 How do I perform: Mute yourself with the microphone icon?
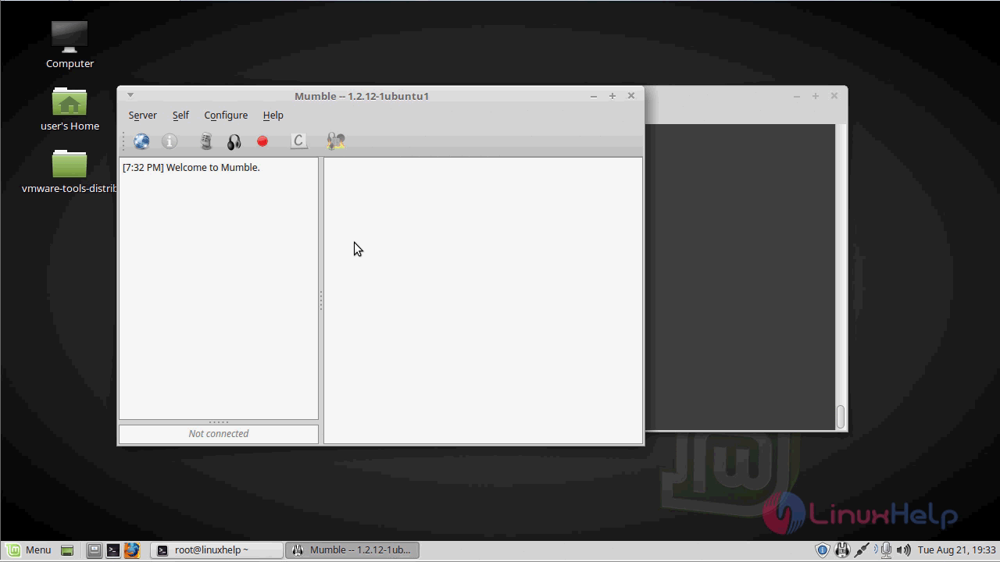click(206, 141)
